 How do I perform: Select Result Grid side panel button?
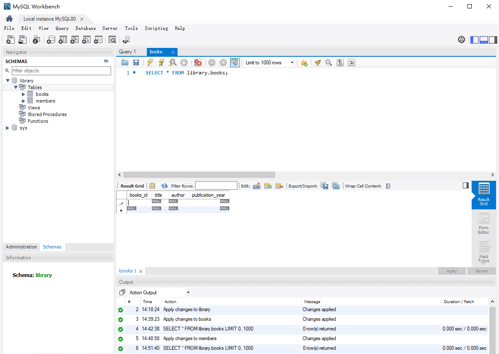click(484, 195)
